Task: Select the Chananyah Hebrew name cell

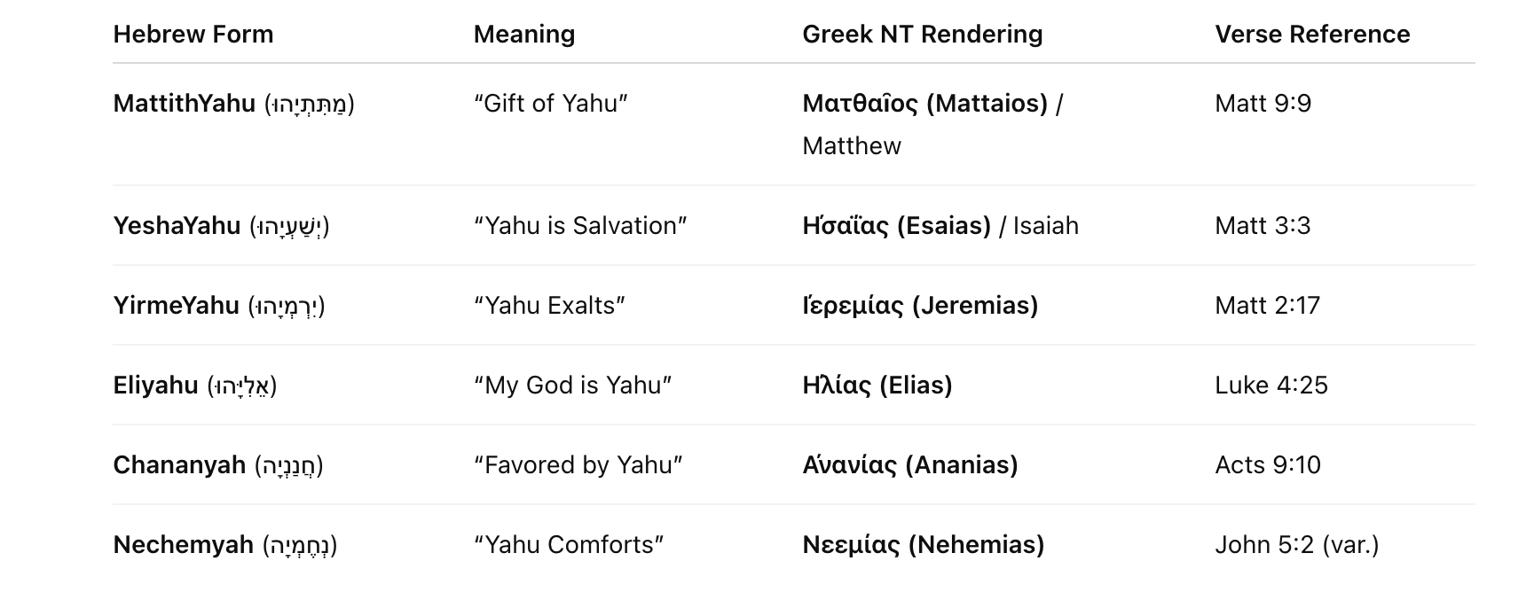Action: pos(218,465)
